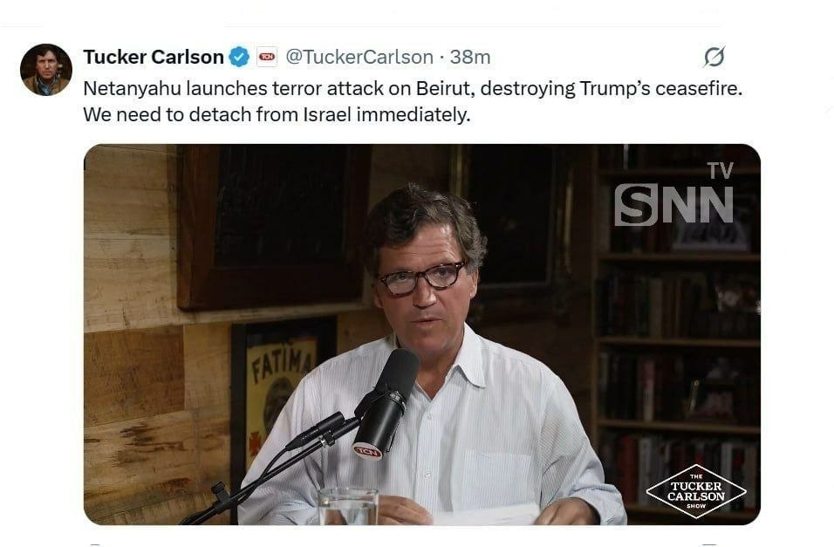Open the Tucker Carlson display name
The height and width of the screenshot is (547, 834).
pos(154,58)
